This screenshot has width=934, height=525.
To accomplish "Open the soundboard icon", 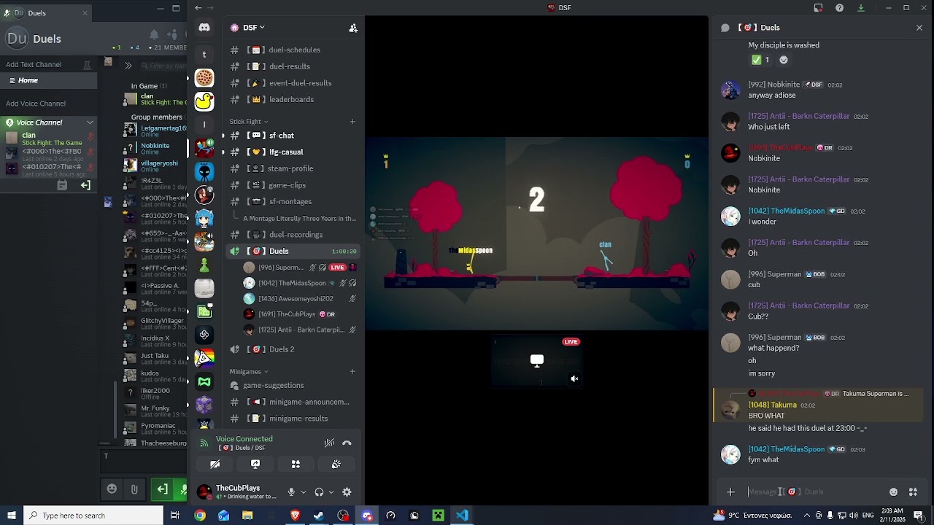I will pos(336,464).
